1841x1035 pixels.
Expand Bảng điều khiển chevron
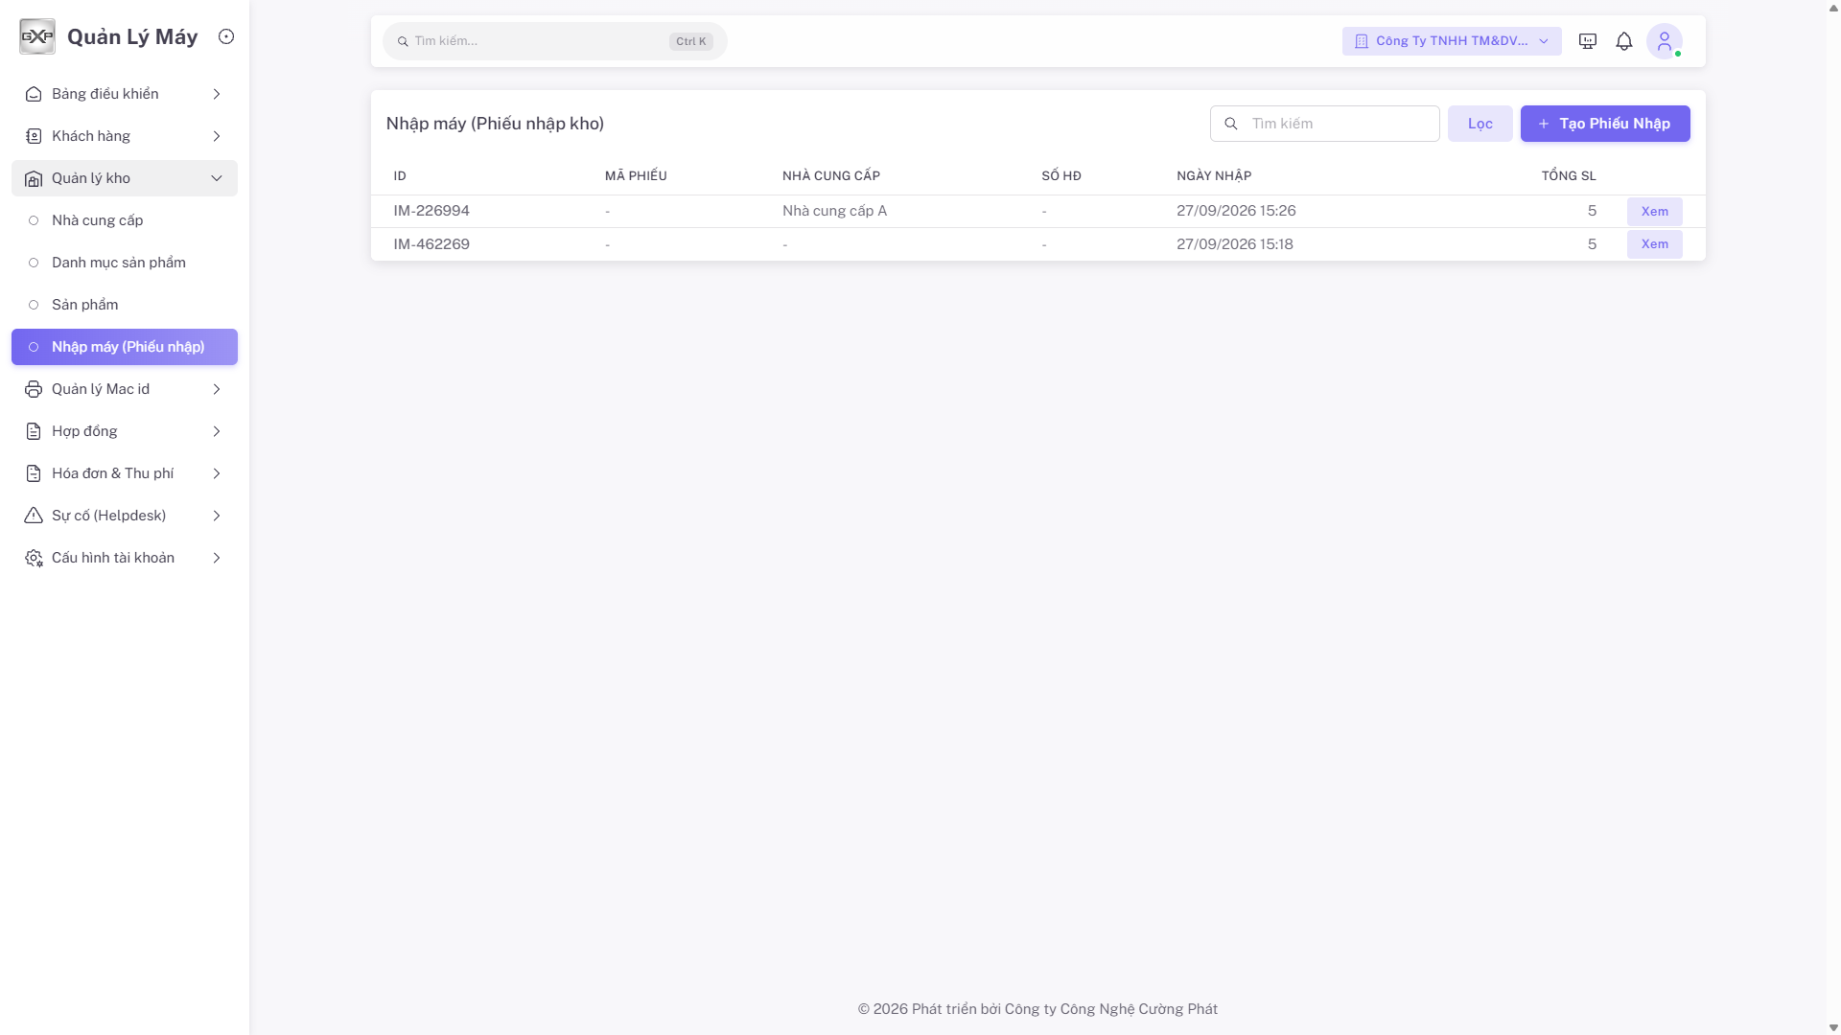click(x=217, y=94)
